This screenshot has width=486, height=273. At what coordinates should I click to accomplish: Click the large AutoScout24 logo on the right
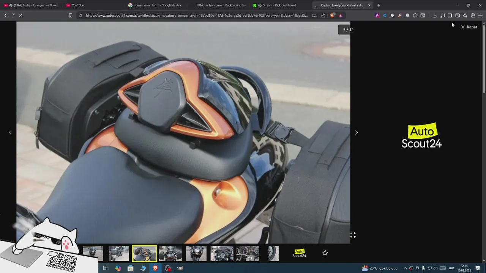click(422, 135)
